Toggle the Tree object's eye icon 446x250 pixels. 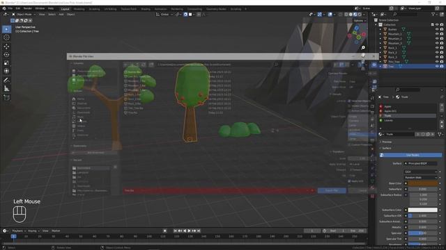[x=437, y=66]
